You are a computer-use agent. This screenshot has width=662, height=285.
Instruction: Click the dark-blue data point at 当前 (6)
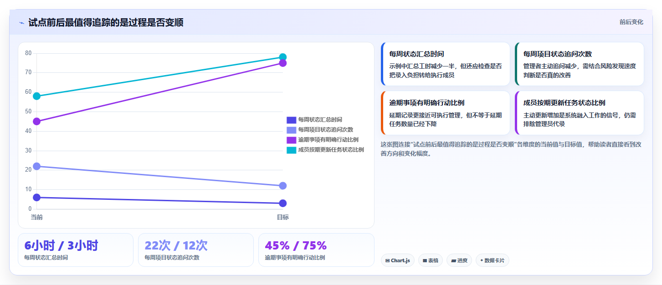[37, 197]
